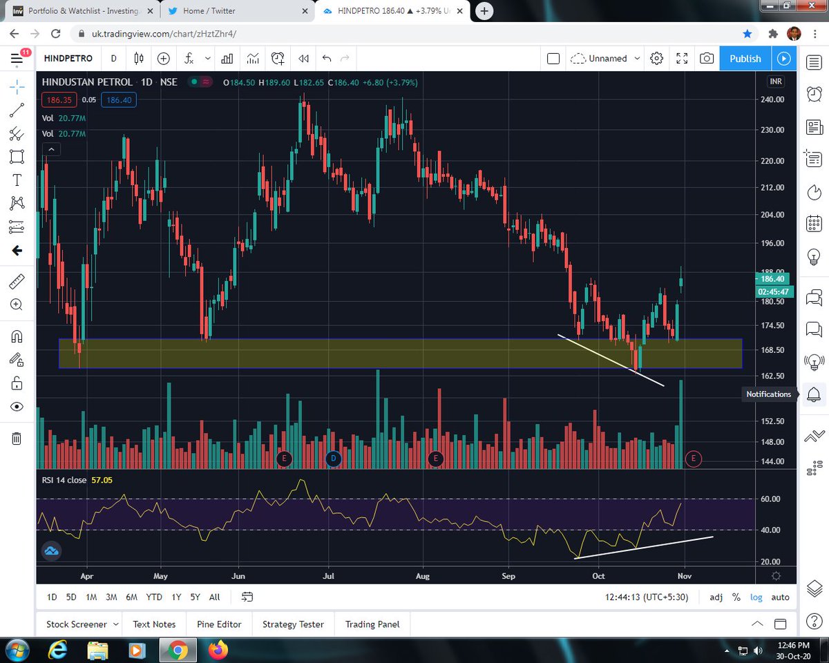The image size is (829, 663).
Task: Collapse the bottom panel with the caret
Action: pos(758,624)
